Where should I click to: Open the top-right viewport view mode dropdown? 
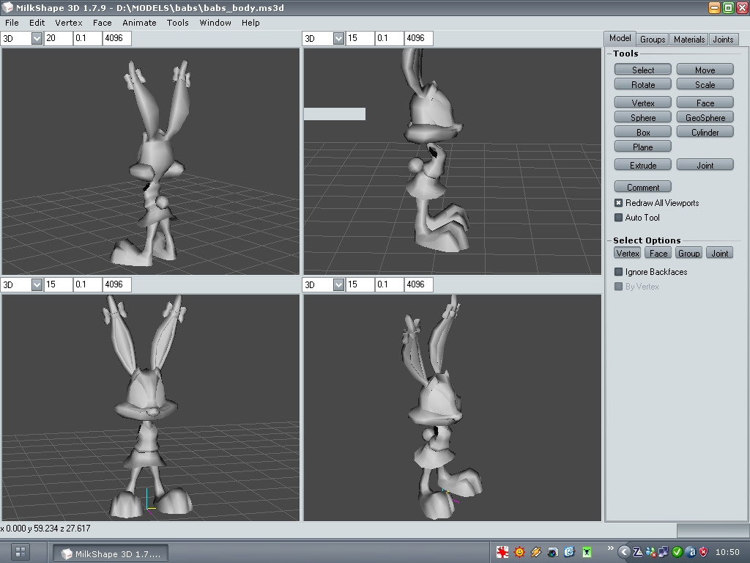coord(338,38)
